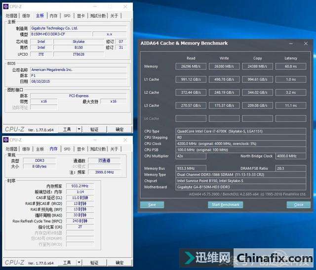Click North Bridge Clock value 4000.0 MHz
The image size is (316, 270).
291,156
